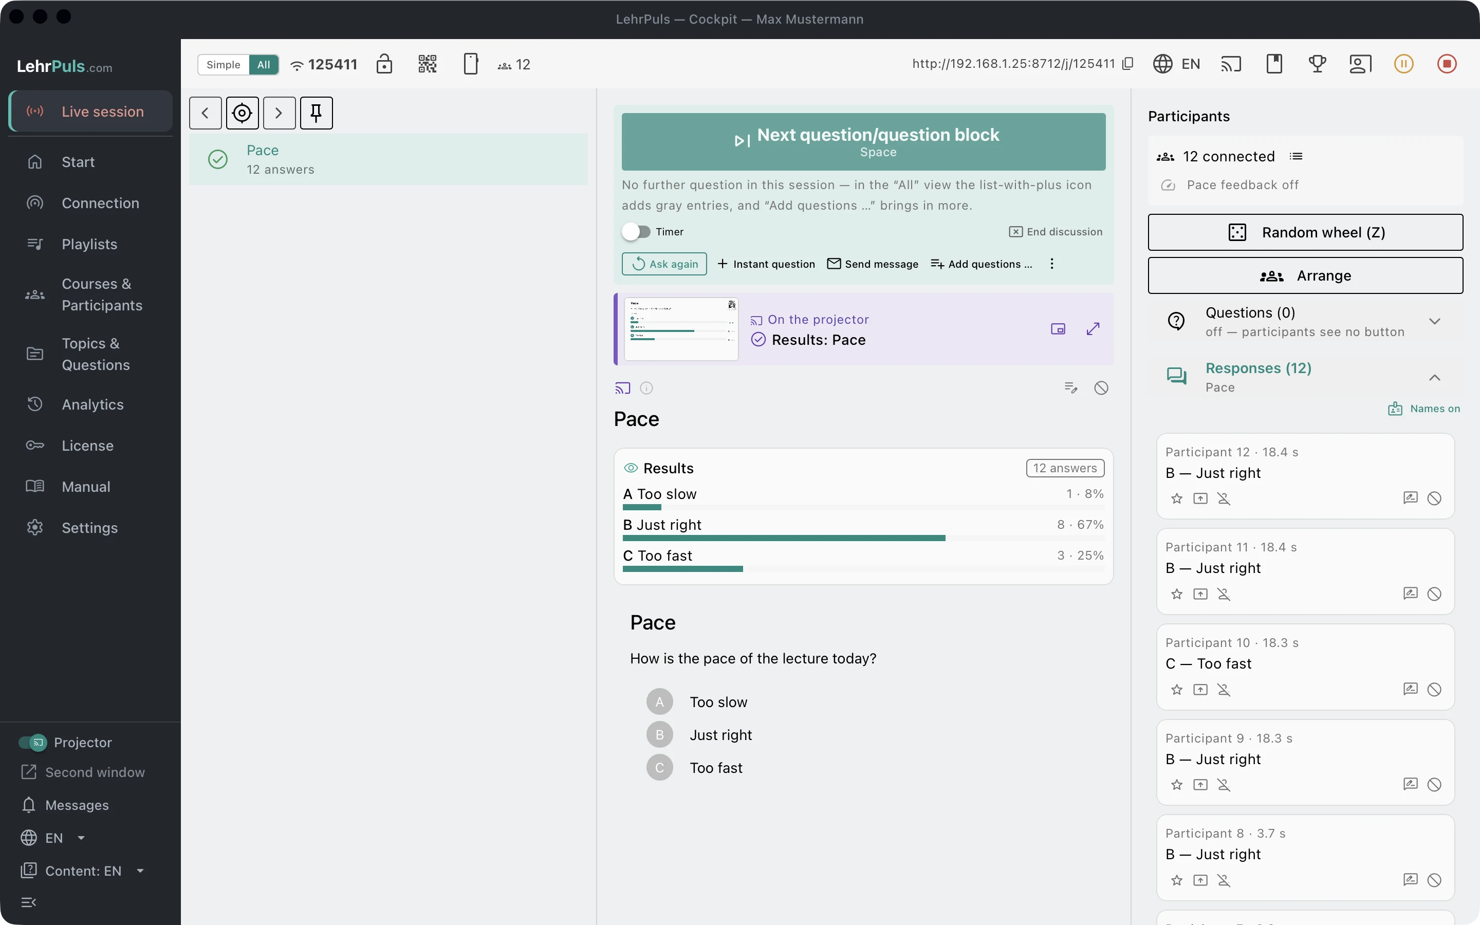This screenshot has height=925, width=1480.
Task: Go to Playlists in the sidebar
Action: coord(90,244)
